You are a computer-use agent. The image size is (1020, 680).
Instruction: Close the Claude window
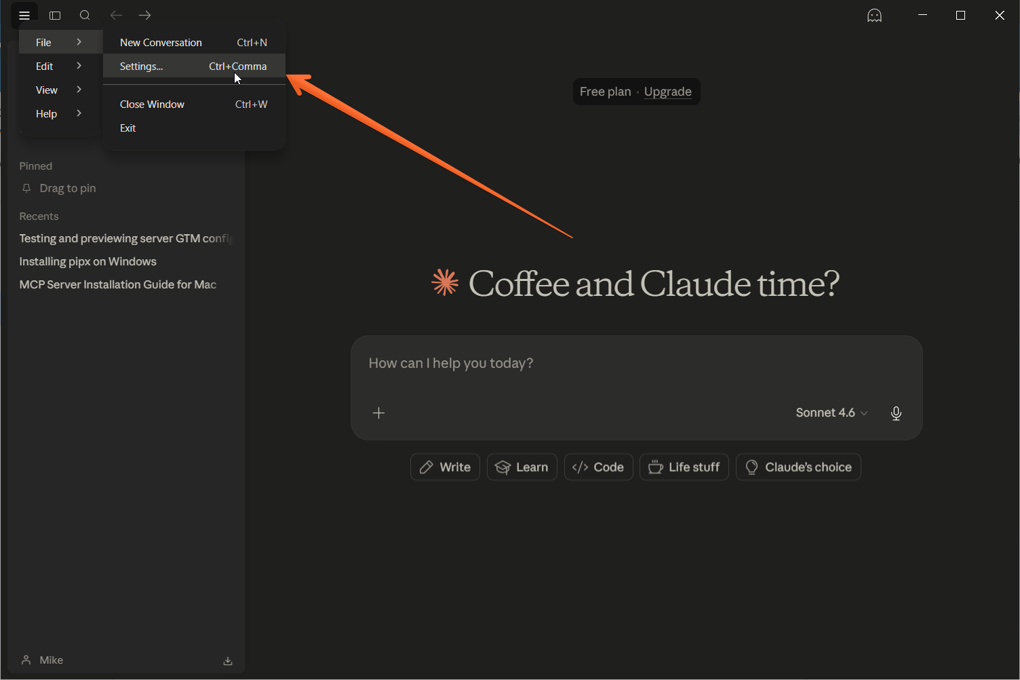coord(1000,16)
